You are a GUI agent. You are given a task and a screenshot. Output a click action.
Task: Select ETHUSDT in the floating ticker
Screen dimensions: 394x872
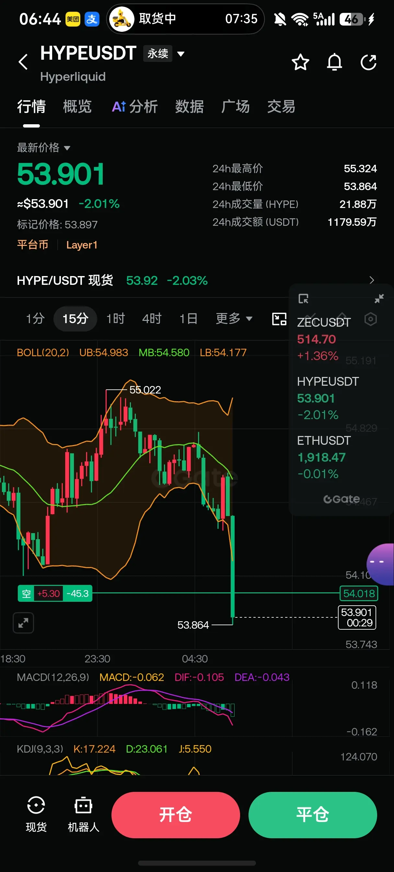324,457
